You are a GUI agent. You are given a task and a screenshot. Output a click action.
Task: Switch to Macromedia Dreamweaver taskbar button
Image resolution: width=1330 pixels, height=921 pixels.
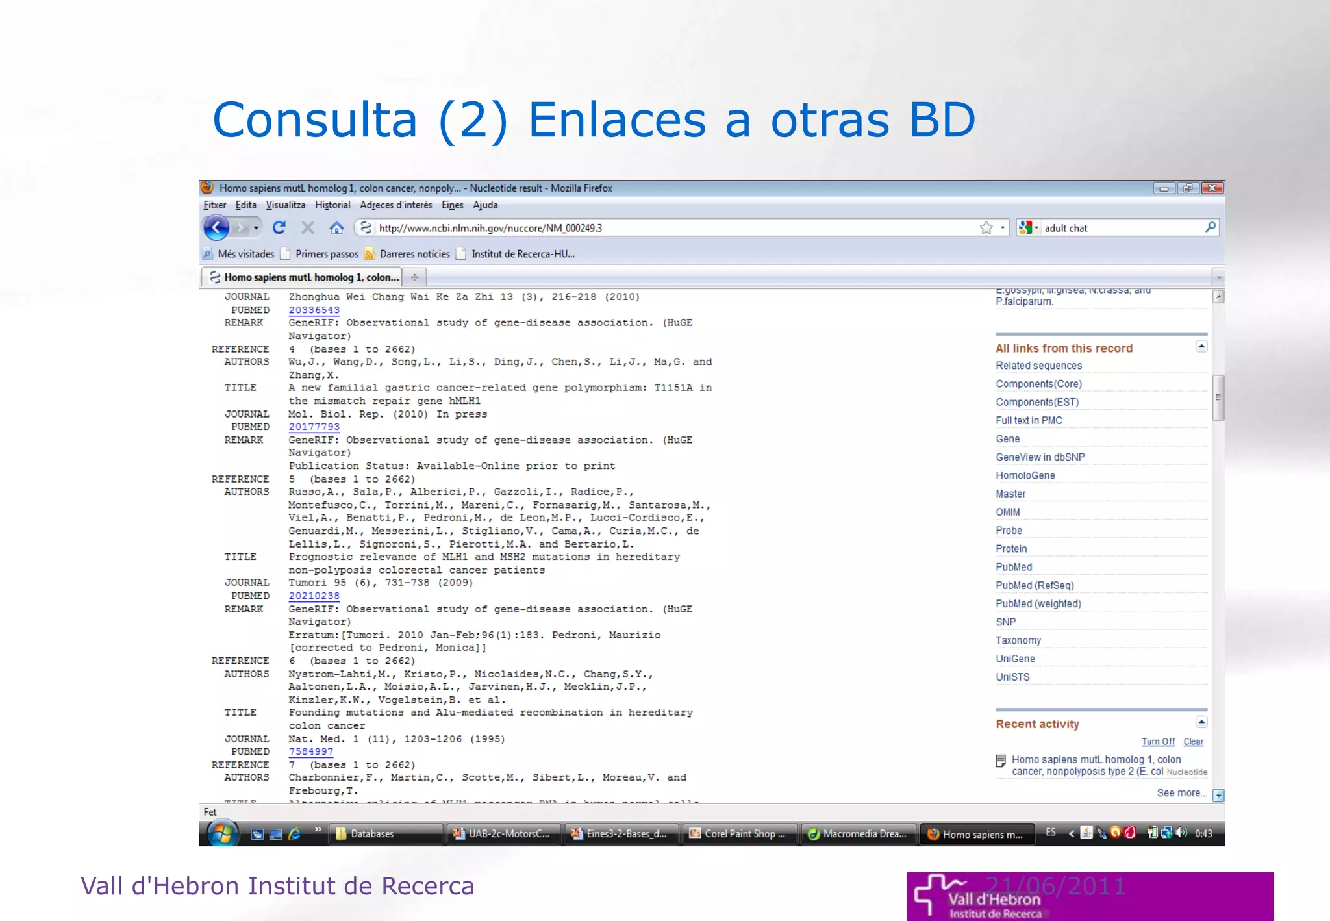pos(859,834)
